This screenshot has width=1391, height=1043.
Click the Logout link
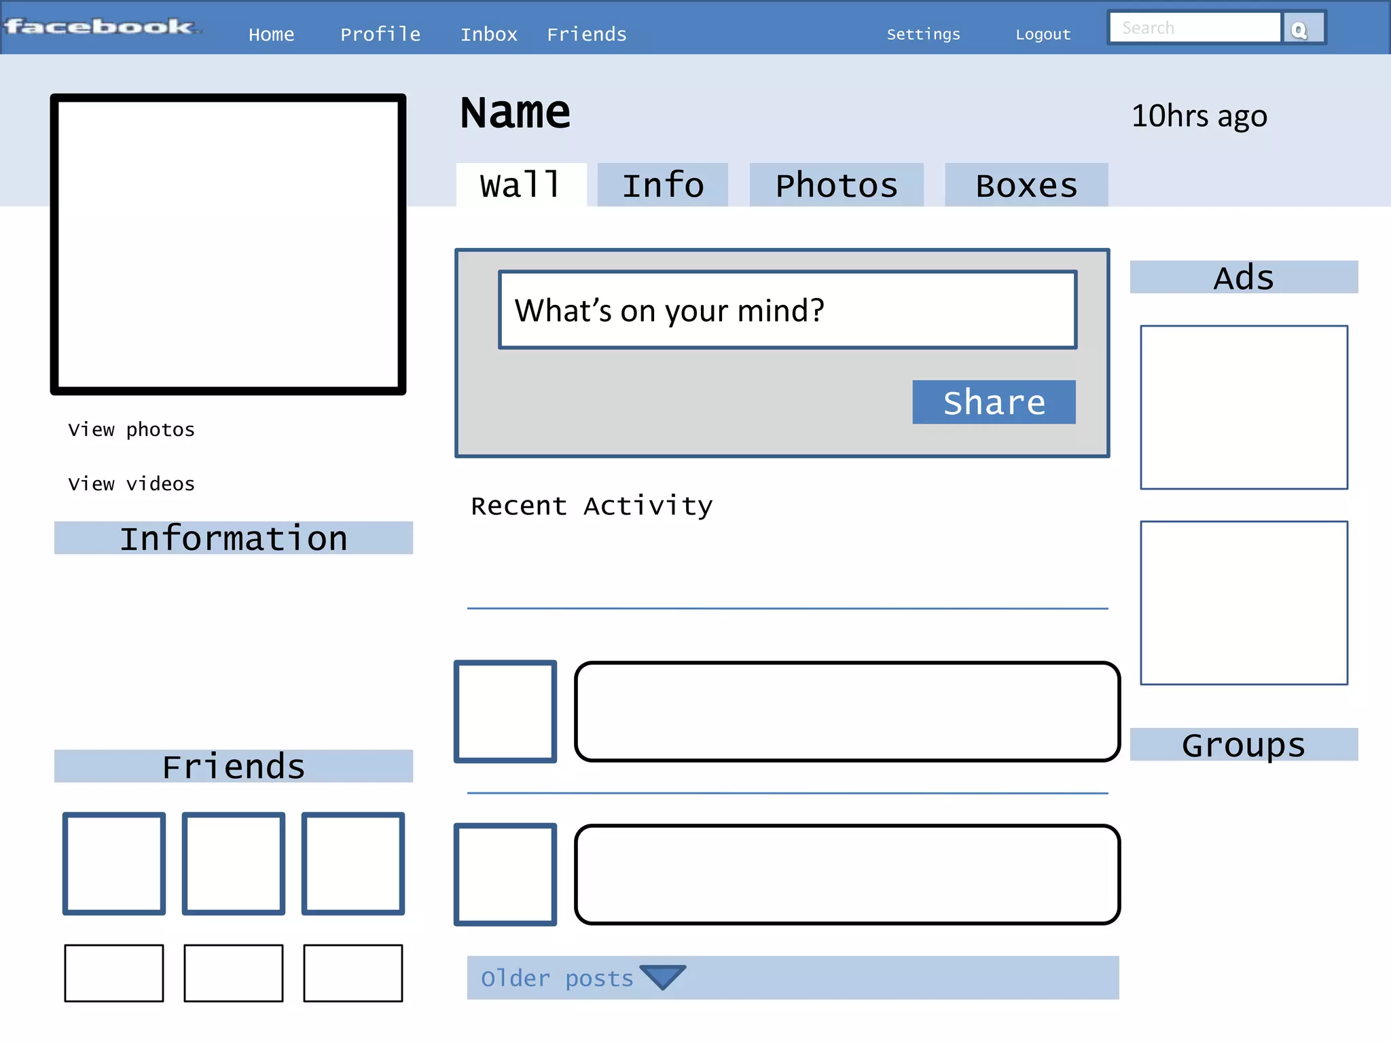[x=1043, y=34]
